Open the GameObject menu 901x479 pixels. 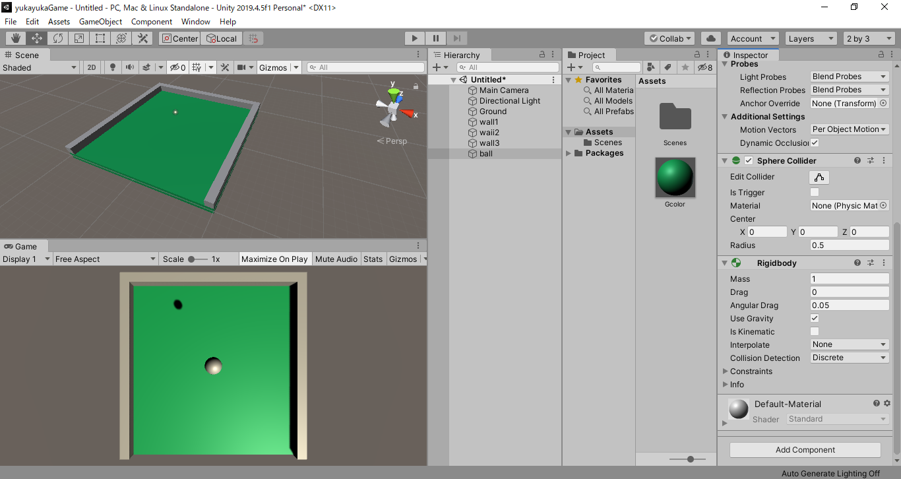[100, 22]
